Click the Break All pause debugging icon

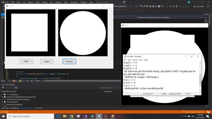point(171,6)
